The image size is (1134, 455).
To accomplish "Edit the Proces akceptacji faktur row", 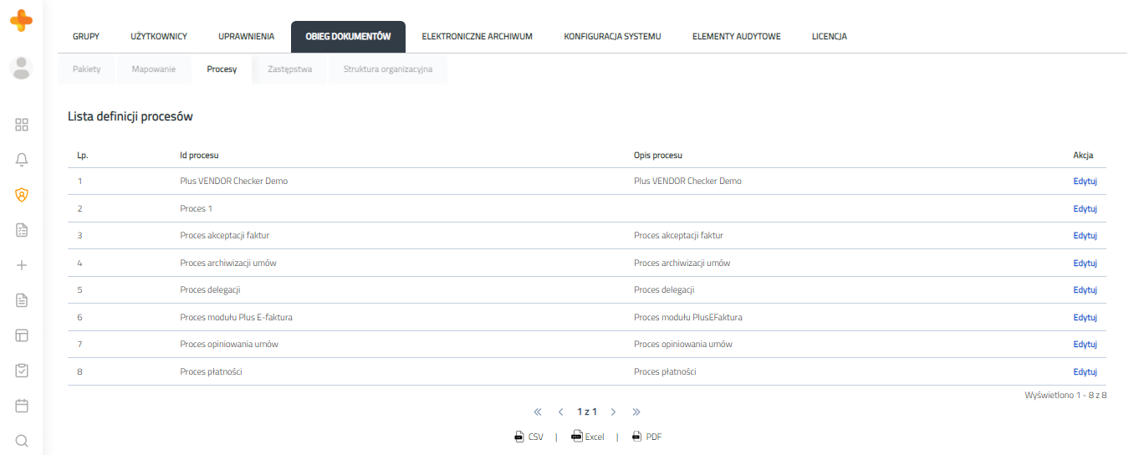I will click(x=1085, y=236).
